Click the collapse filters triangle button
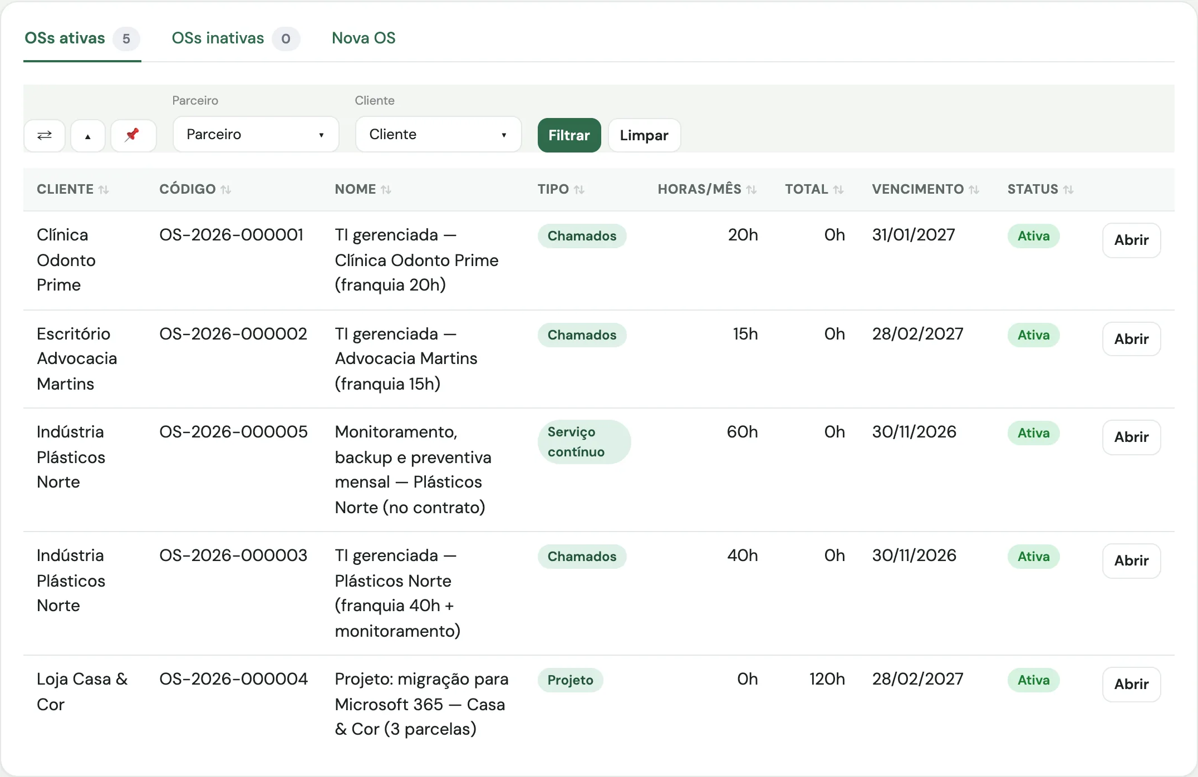 coord(88,135)
